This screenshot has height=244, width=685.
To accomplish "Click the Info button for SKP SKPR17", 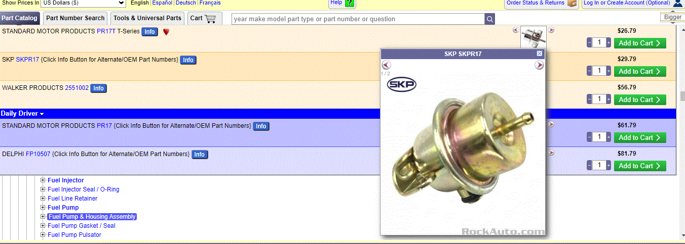I will (x=188, y=60).
